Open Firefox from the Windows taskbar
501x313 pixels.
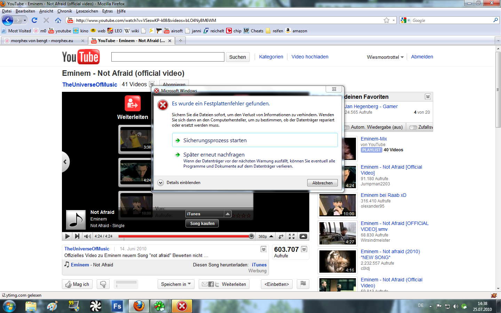[x=139, y=306]
